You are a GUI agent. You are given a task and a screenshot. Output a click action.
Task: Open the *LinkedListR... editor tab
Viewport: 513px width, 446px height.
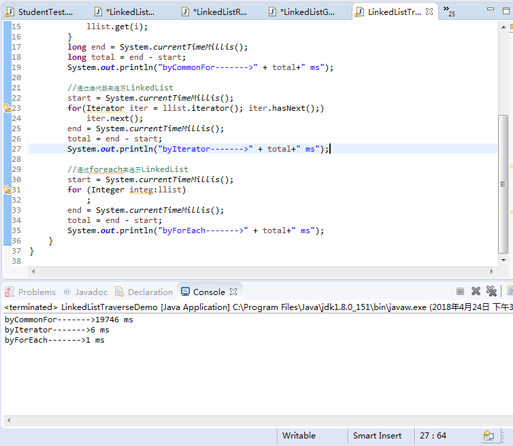point(214,12)
